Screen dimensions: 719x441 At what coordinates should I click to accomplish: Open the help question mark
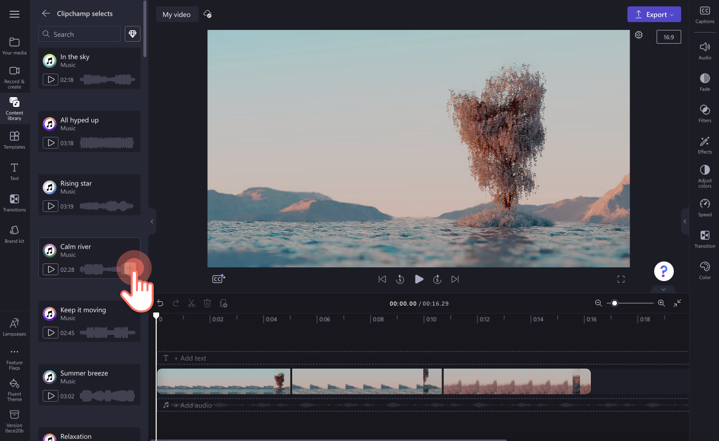(664, 271)
